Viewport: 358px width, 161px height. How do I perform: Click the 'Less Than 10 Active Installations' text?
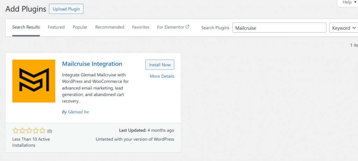[31, 142]
